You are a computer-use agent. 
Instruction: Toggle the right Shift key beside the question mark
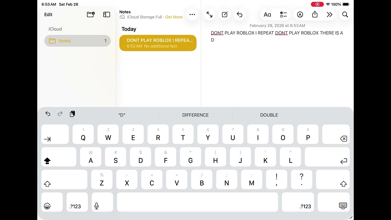[333, 179]
